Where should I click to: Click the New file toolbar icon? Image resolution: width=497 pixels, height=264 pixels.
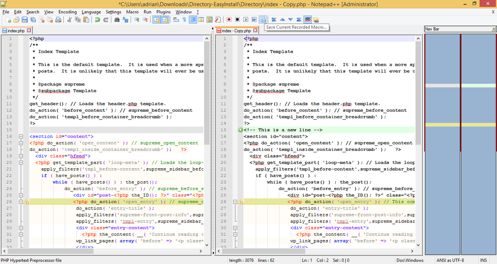[x=8, y=20]
